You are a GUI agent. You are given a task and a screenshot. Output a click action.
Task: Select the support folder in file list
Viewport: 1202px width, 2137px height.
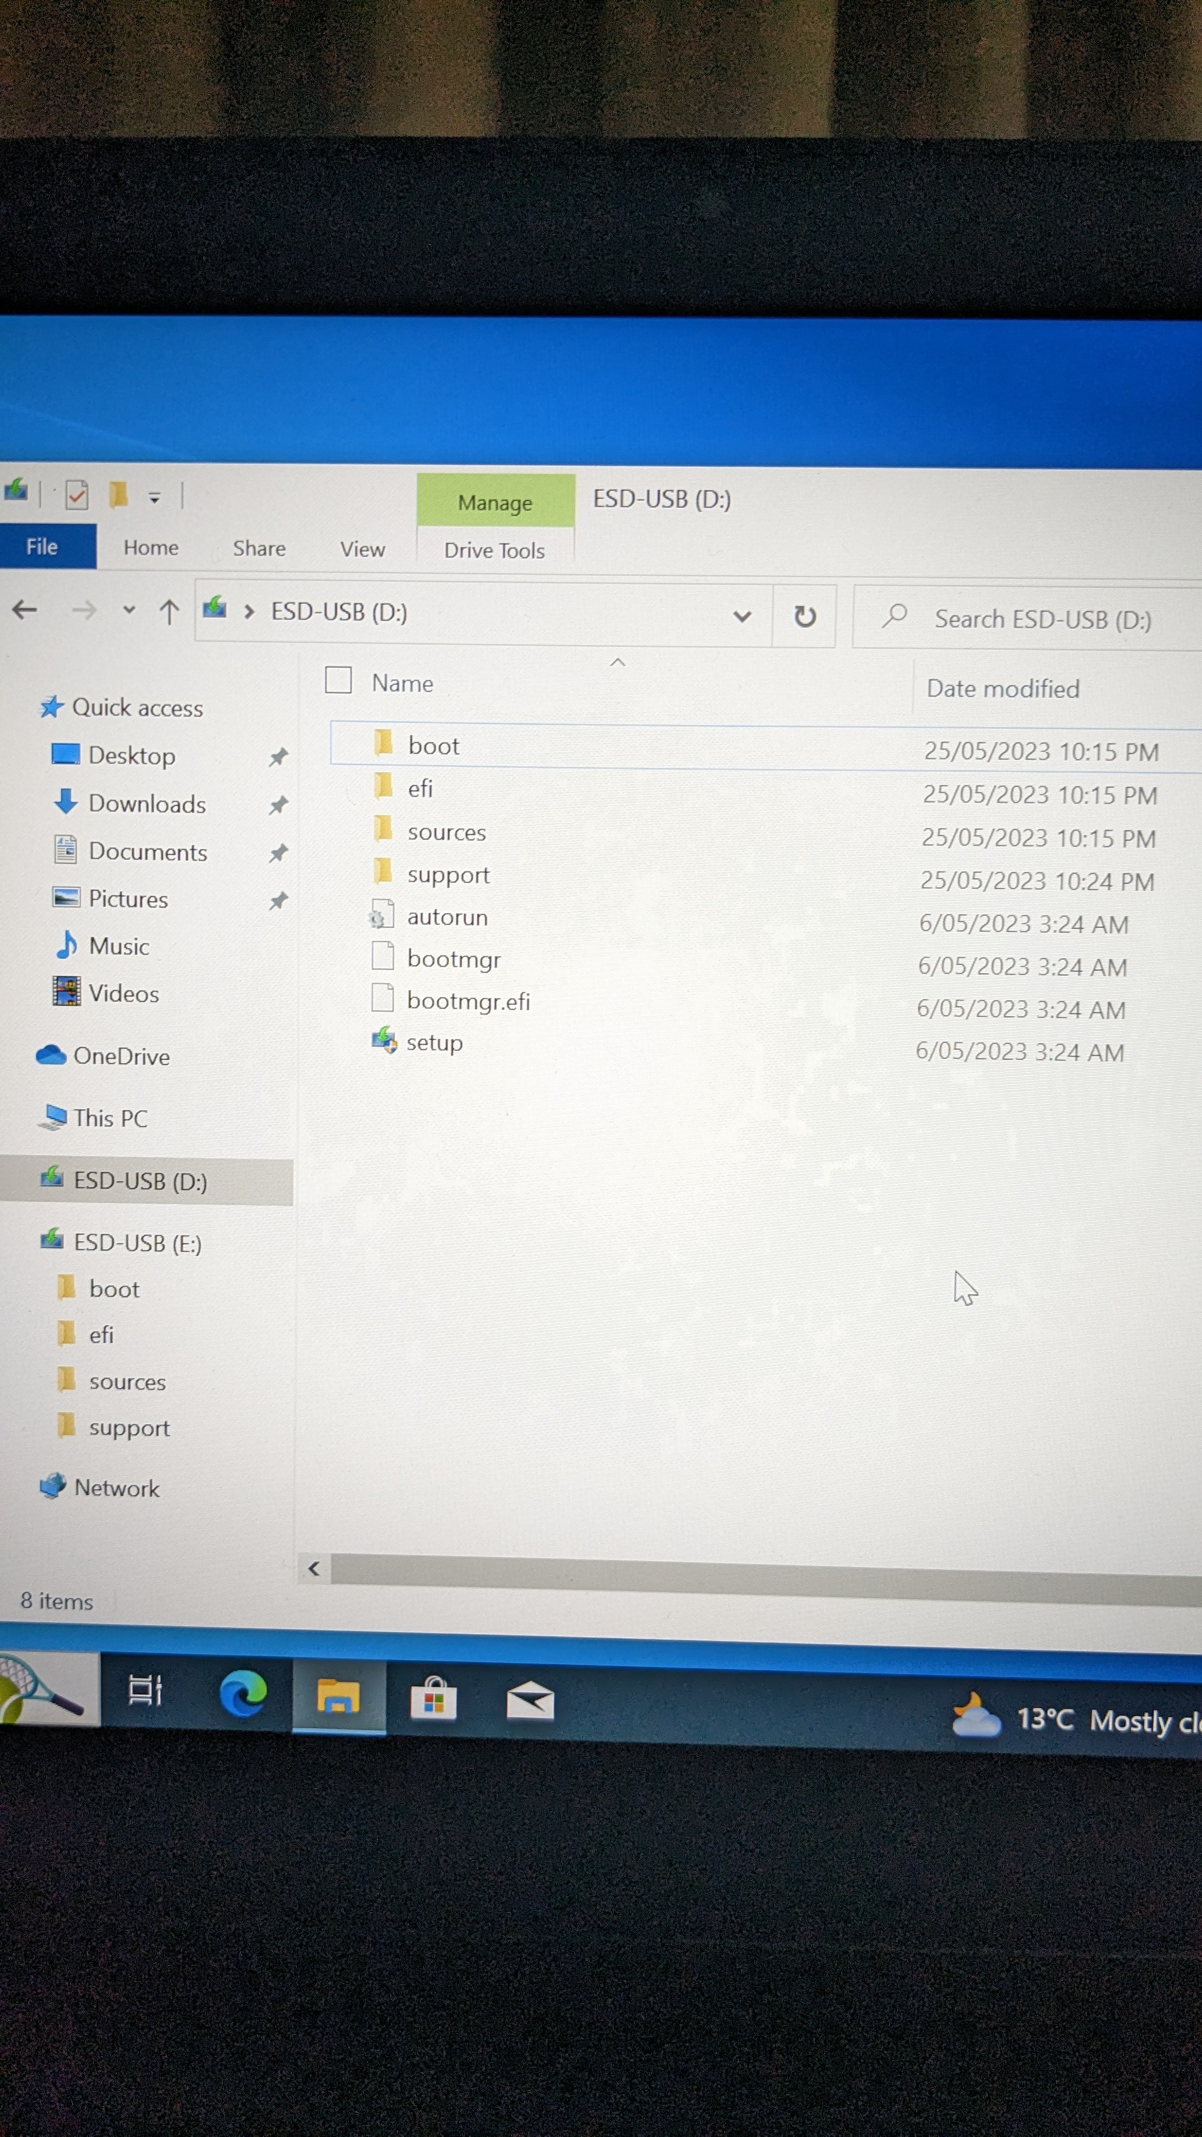[448, 875]
